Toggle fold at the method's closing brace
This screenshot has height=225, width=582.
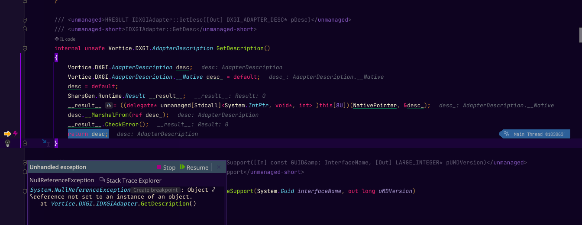[x=25, y=143]
